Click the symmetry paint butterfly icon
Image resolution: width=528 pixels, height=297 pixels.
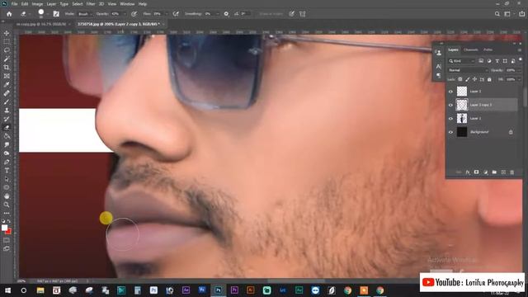(x=303, y=14)
